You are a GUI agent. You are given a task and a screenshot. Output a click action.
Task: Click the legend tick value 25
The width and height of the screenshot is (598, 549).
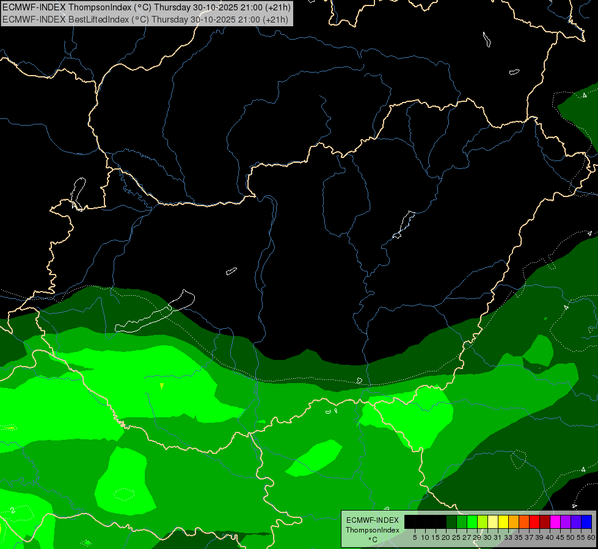[456, 537]
